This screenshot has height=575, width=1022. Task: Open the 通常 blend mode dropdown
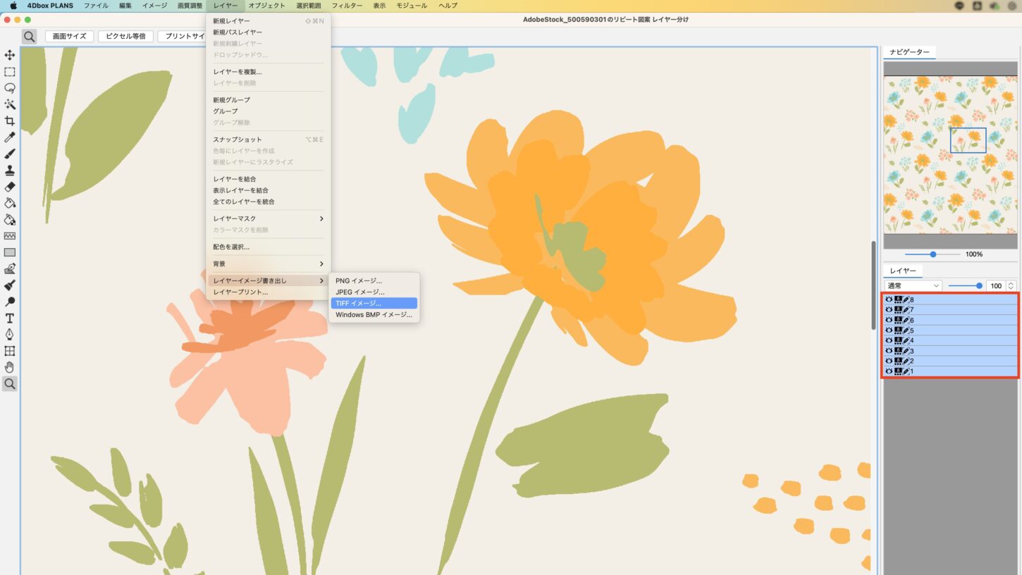[913, 286]
